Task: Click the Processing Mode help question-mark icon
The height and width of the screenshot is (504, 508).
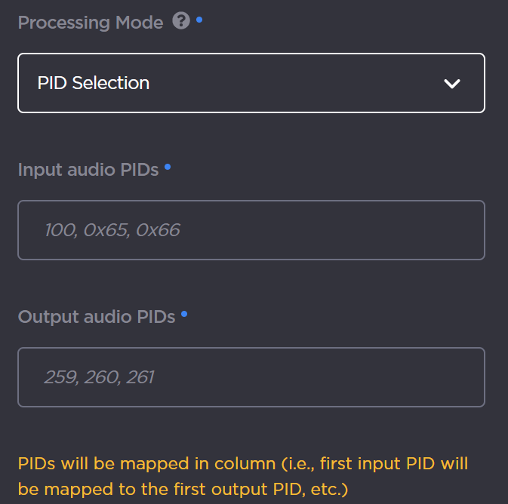Action: pyautogui.click(x=181, y=22)
